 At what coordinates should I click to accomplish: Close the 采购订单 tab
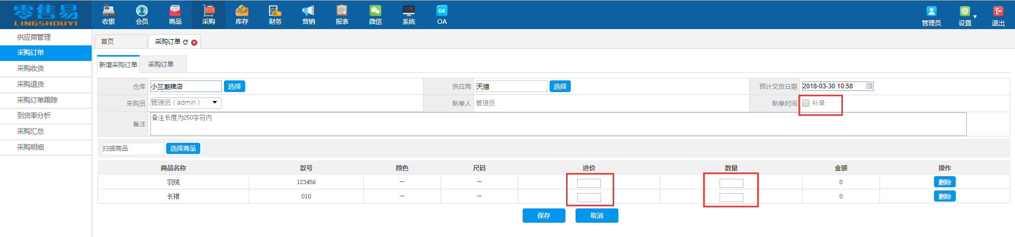(x=194, y=42)
